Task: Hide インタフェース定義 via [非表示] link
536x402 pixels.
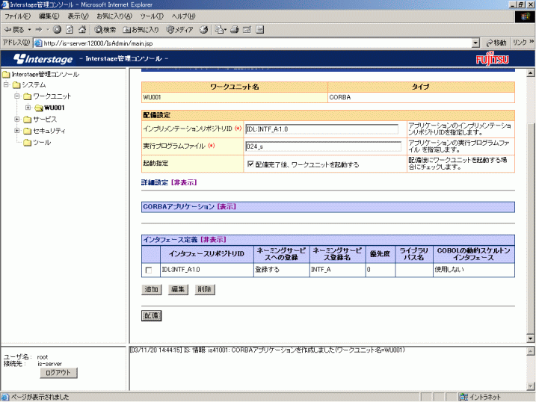Action: coord(213,240)
